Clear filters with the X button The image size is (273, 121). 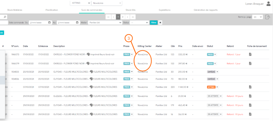click(x=160, y=23)
